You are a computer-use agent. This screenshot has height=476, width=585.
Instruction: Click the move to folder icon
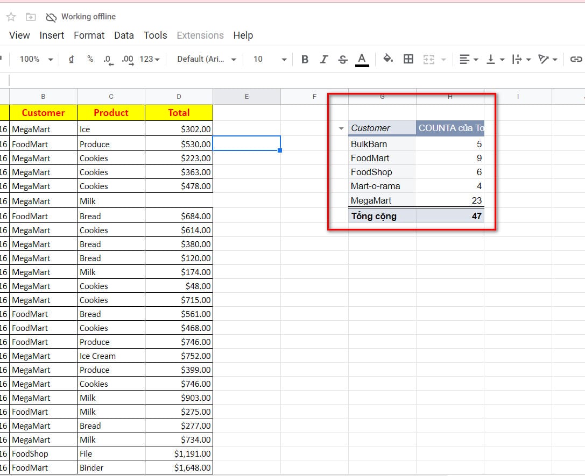tap(31, 17)
